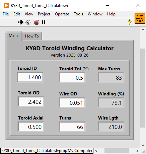Image resolution: width=146 pixels, height=154 pixels.
Task: Click the KY8D Toroid Winding Calculator title
Action: click(x=70, y=48)
